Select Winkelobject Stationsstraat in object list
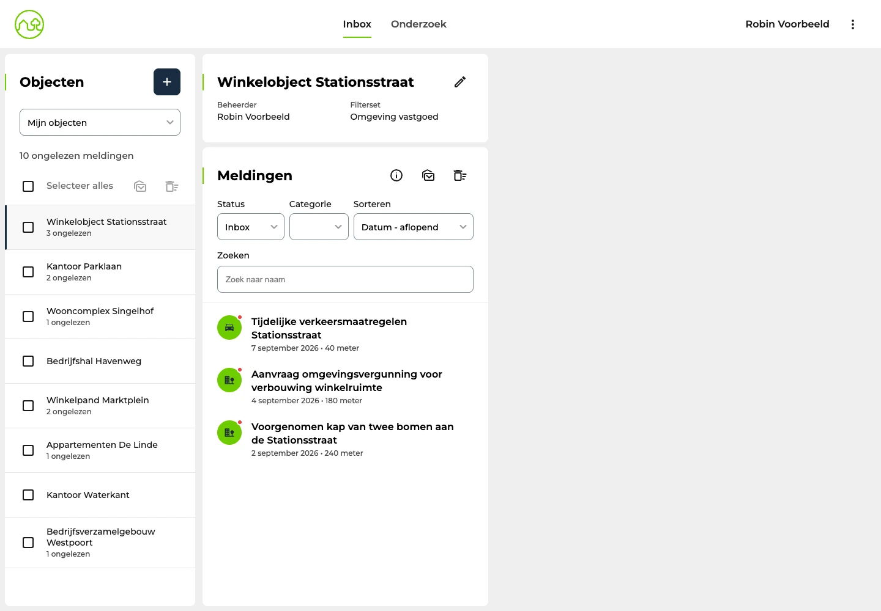The height and width of the screenshot is (611, 881). click(x=100, y=227)
